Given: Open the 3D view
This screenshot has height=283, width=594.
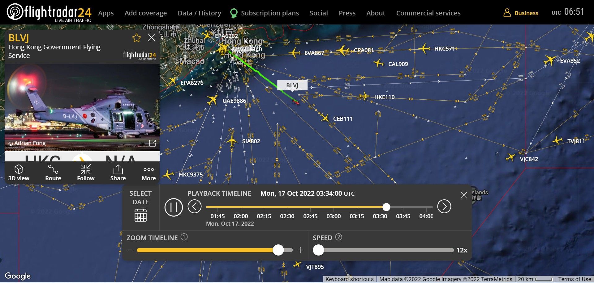Looking at the screenshot, I should (19, 173).
